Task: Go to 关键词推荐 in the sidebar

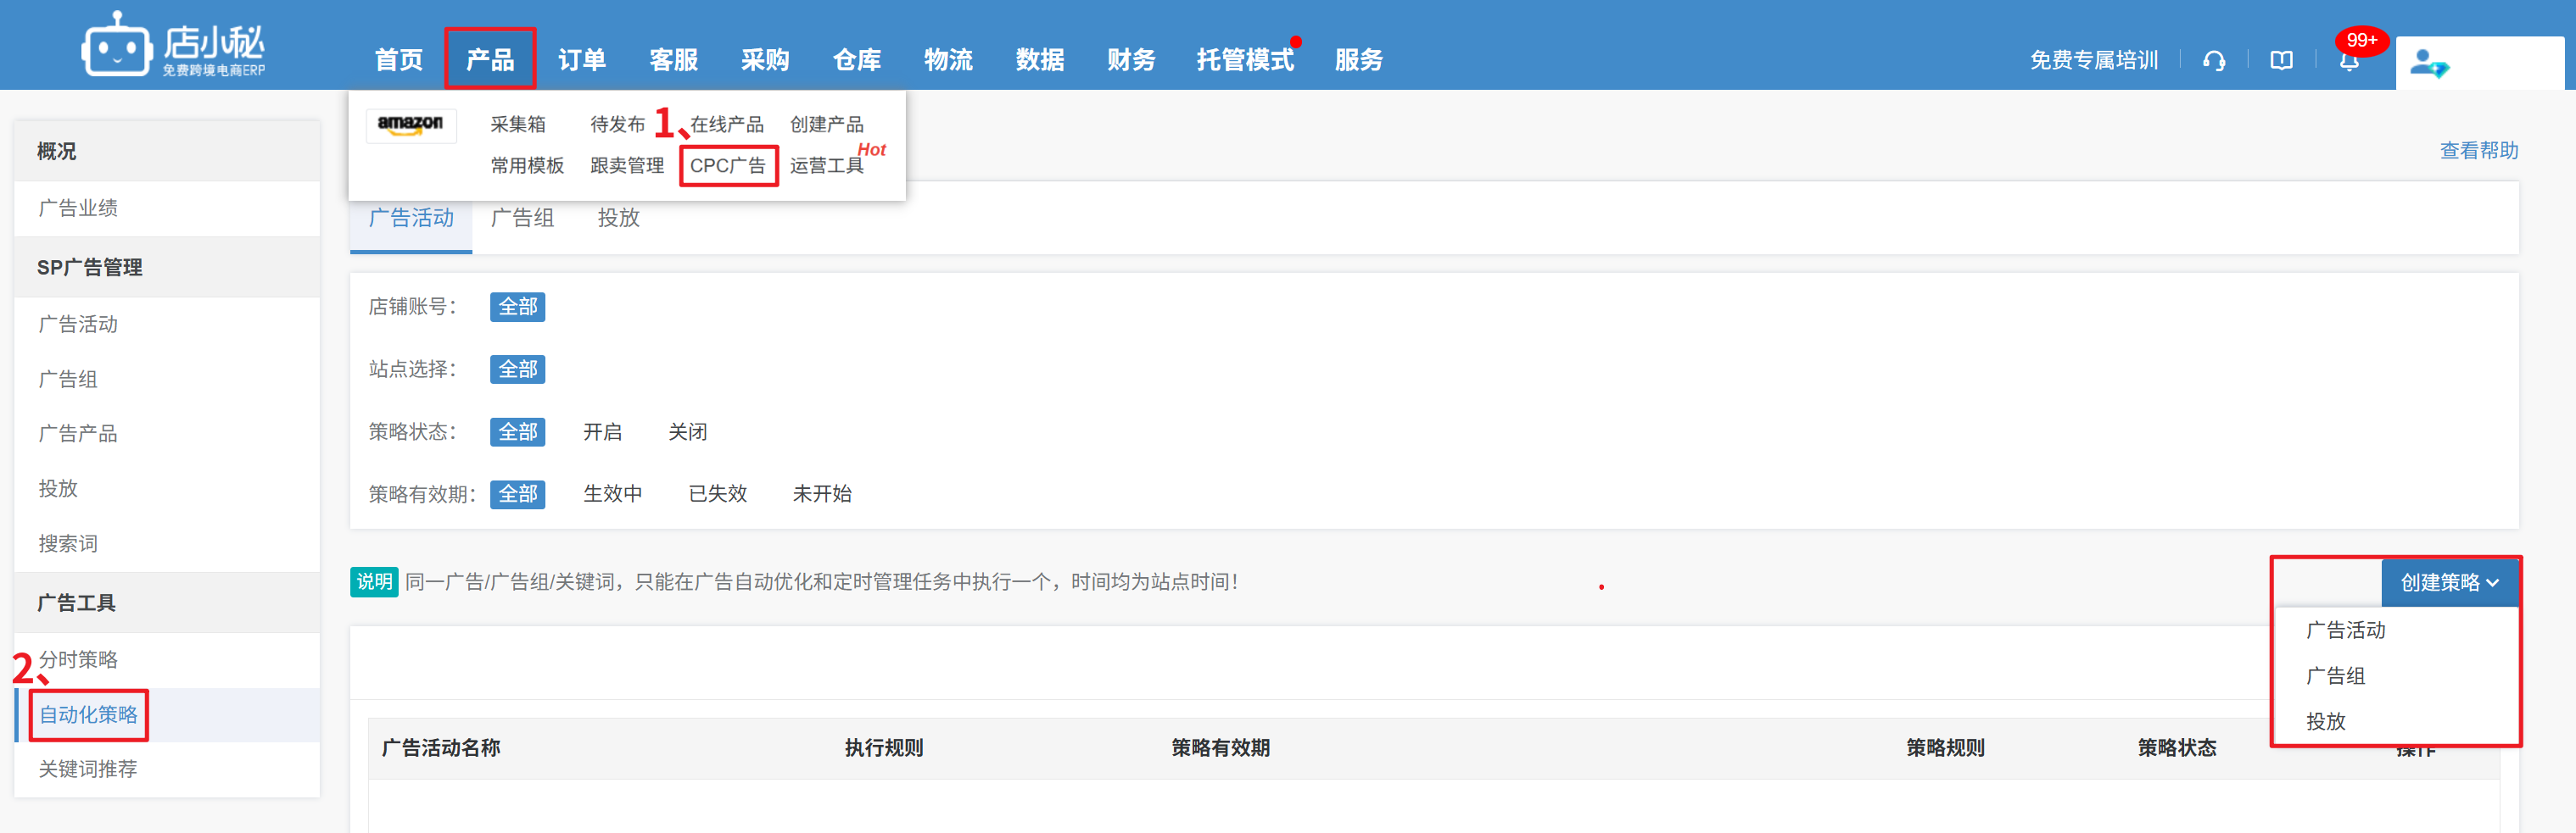Action: (88, 769)
